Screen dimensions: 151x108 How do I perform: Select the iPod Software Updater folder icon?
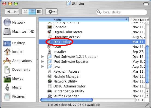pyautogui.click(x=50, y=61)
